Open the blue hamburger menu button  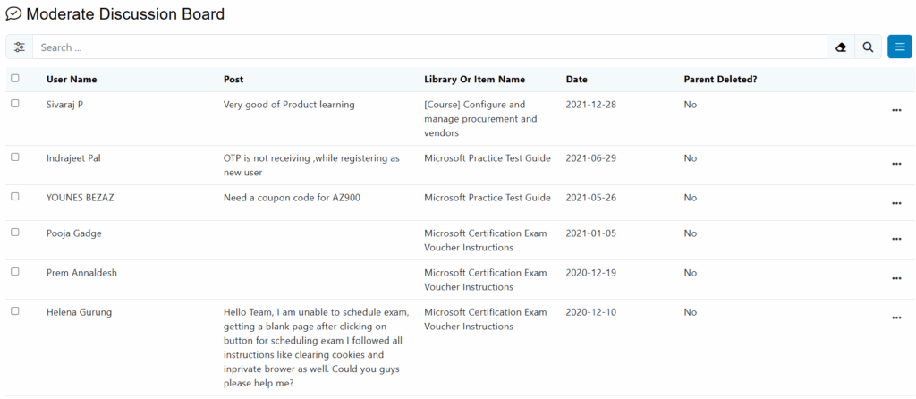pyautogui.click(x=899, y=47)
